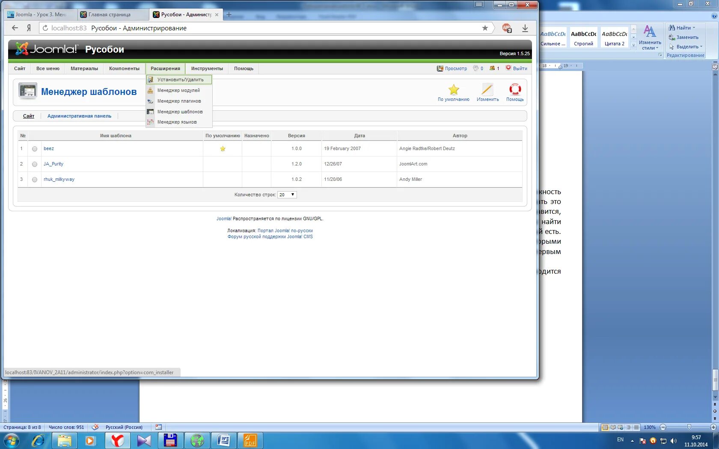
Task: Open the 'Количество строк' dropdown
Action: point(287,195)
